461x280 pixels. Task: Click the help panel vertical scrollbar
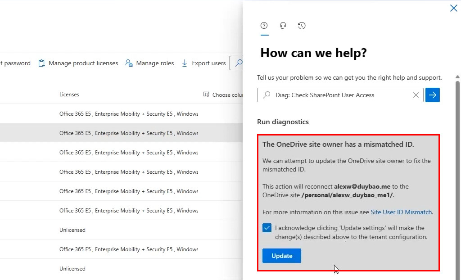[x=457, y=180]
